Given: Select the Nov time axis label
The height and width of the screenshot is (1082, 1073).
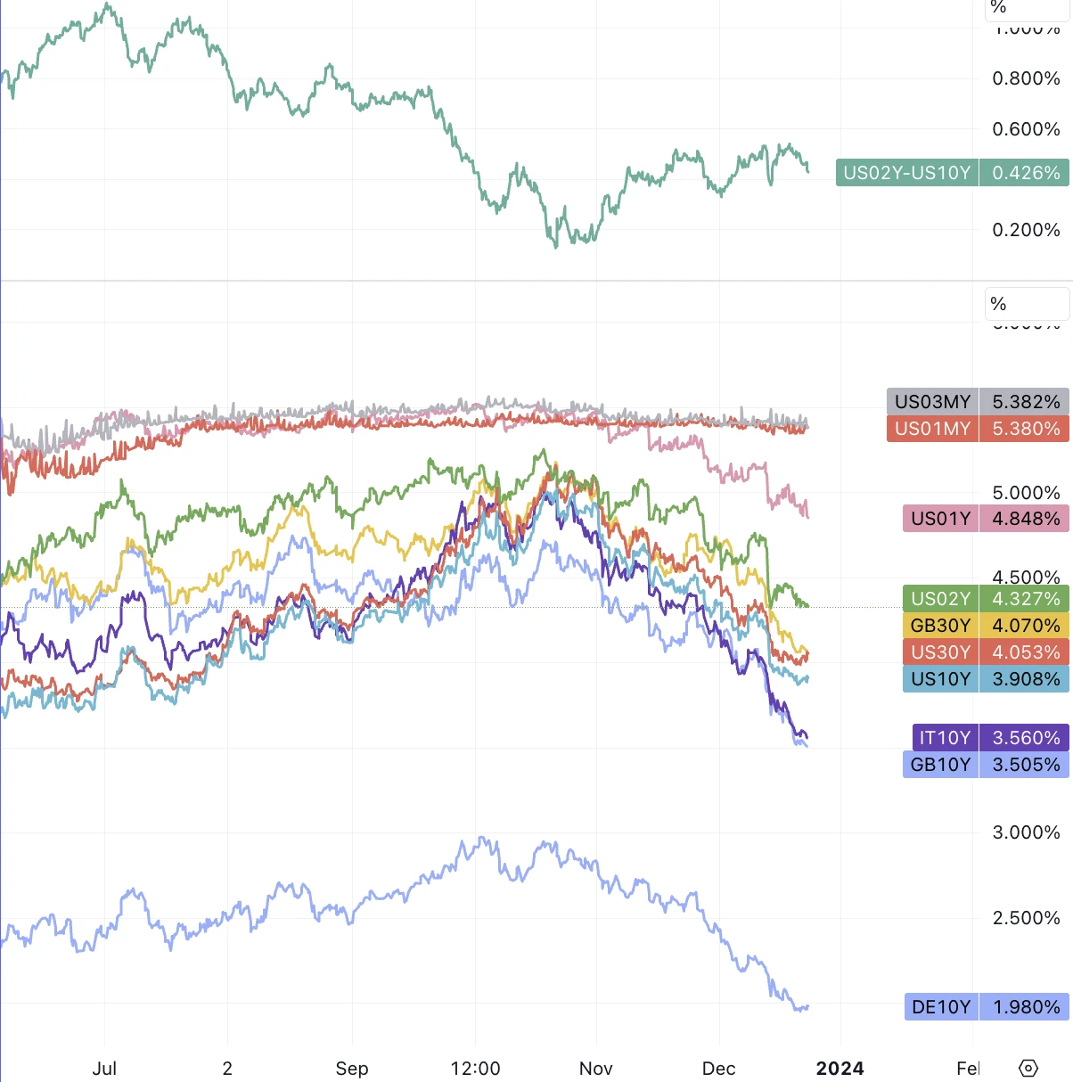Looking at the screenshot, I should tap(595, 1068).
